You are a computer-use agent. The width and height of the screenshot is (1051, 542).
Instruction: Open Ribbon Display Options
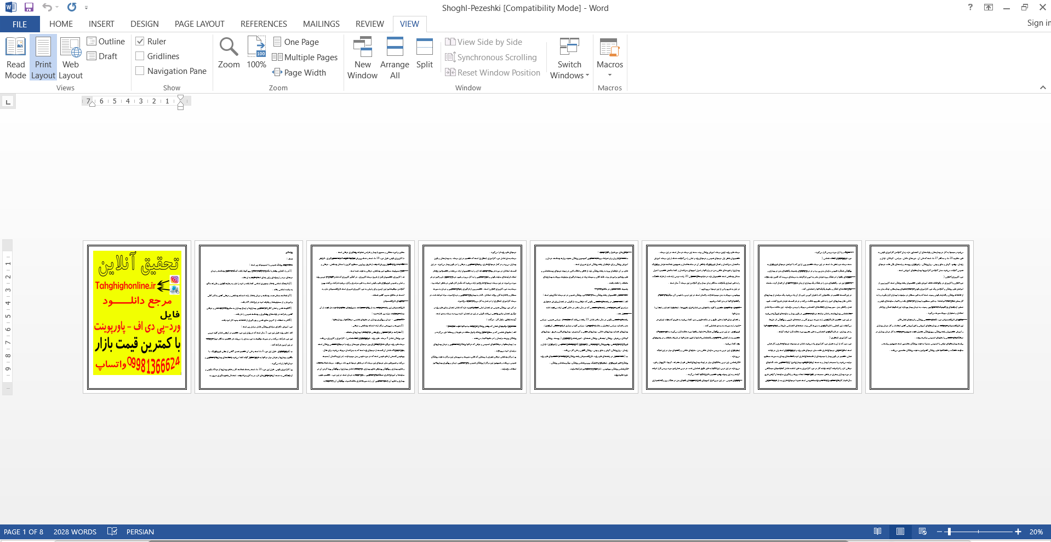[x=989, y=7]
